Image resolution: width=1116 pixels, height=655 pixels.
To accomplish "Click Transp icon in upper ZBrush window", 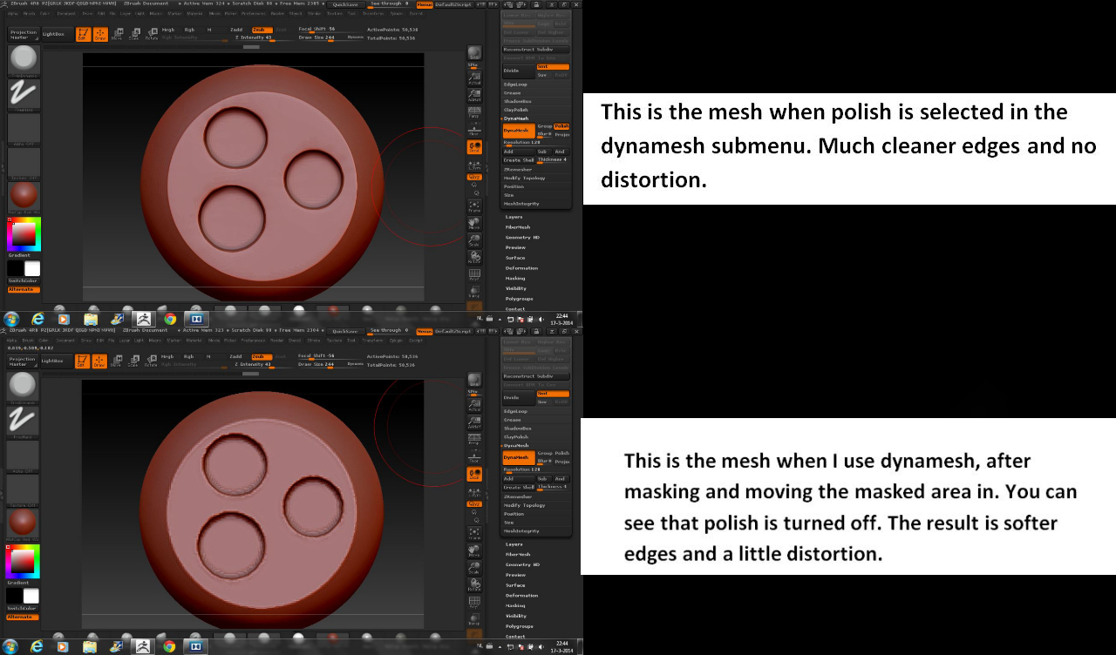I will pos(474,292).
